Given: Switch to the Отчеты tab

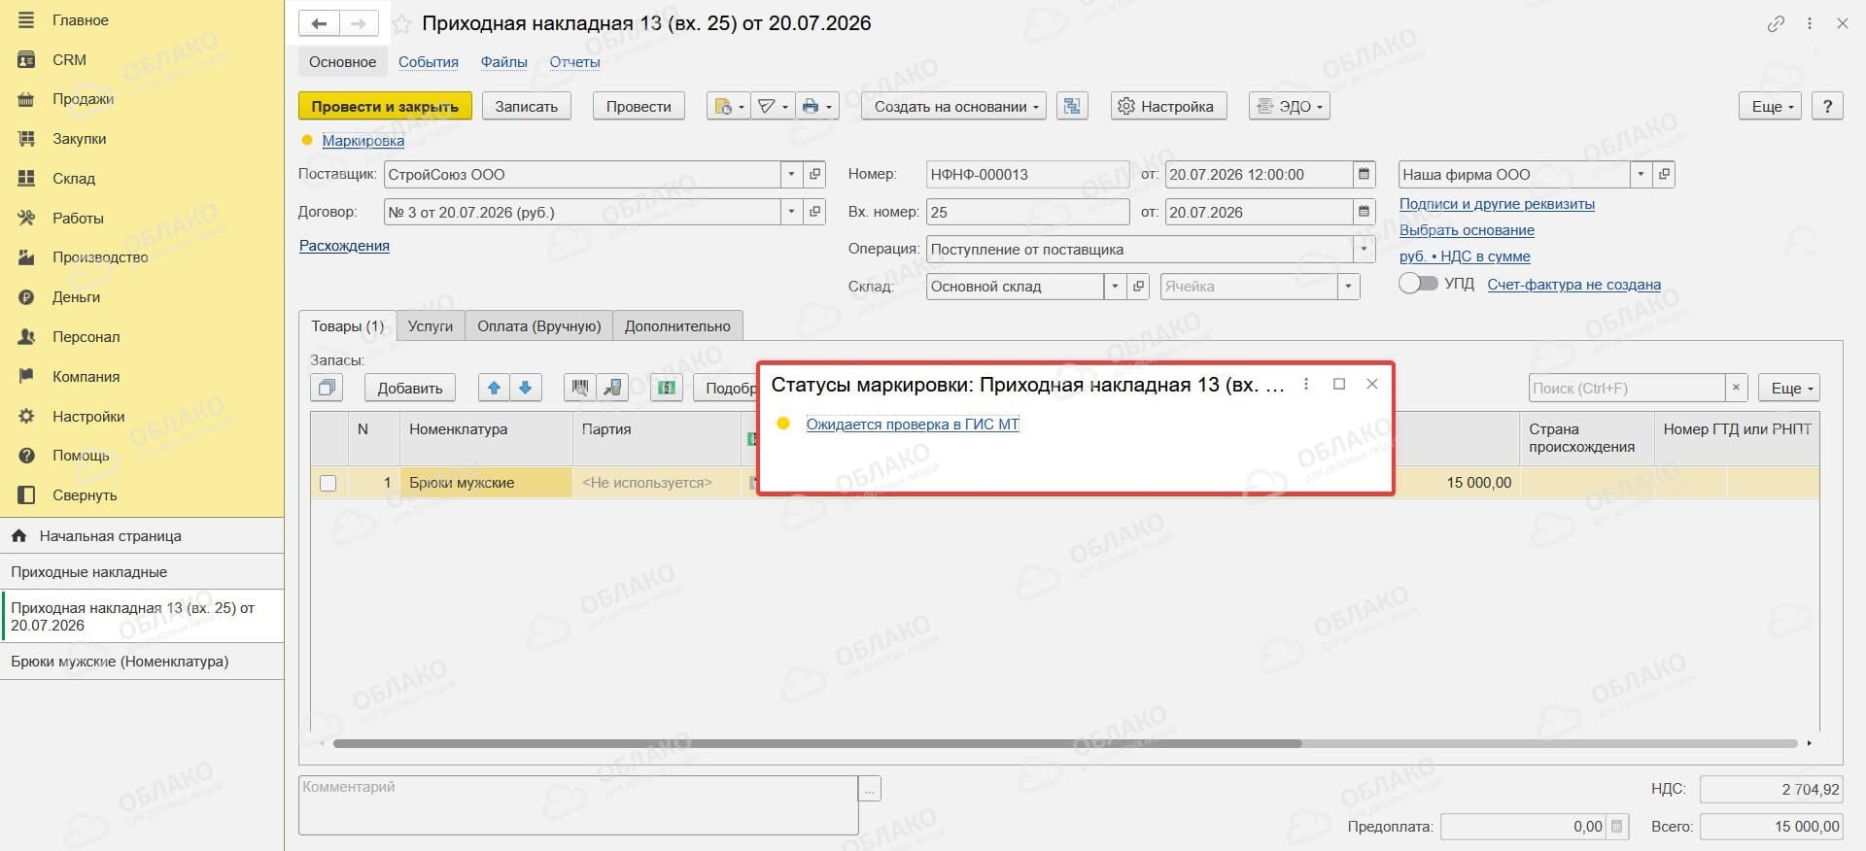Looking at the screenshot, I should pos(574,62).
